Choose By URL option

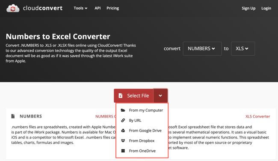tap(142, 121)
